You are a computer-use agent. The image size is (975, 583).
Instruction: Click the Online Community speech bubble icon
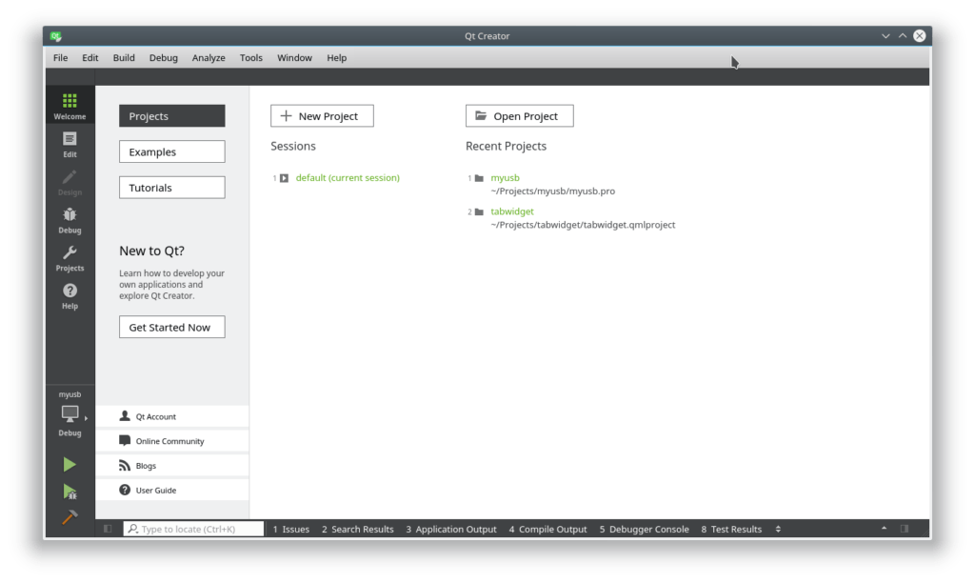tap(125, 440)
